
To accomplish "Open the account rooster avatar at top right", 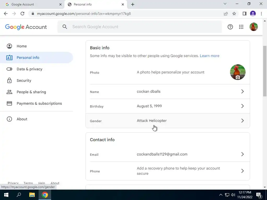I will click(x=253, y=27).
